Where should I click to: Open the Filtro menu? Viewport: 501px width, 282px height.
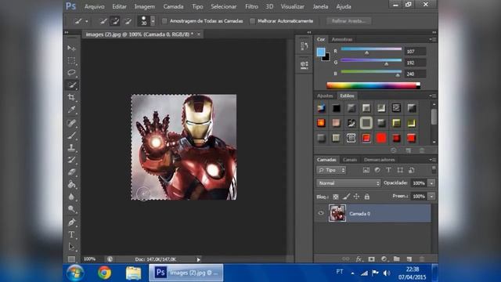tap(251, 6)
